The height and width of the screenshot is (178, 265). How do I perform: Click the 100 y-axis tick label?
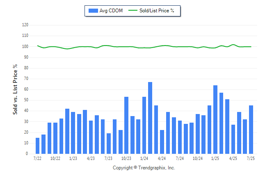coord(25,46)
